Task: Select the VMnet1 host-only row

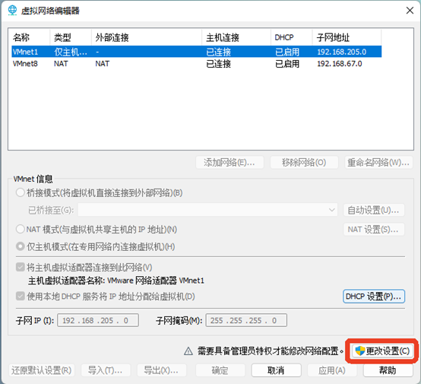Action: coord(196,52)
